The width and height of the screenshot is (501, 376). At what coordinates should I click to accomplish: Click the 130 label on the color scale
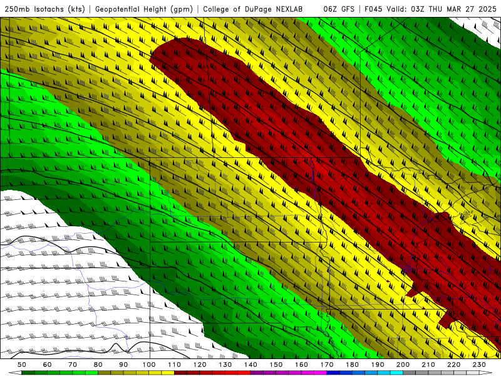point(225,365)
